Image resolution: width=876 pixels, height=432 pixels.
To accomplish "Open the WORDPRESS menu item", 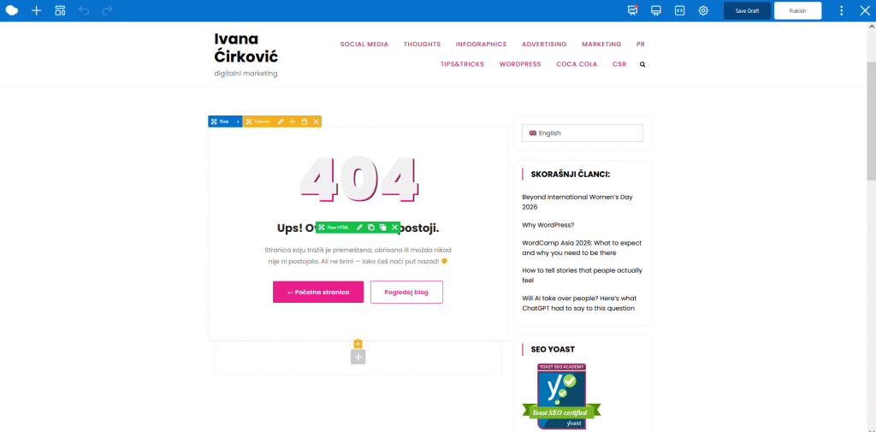I will pyautogui.click(x=520, y=64).
